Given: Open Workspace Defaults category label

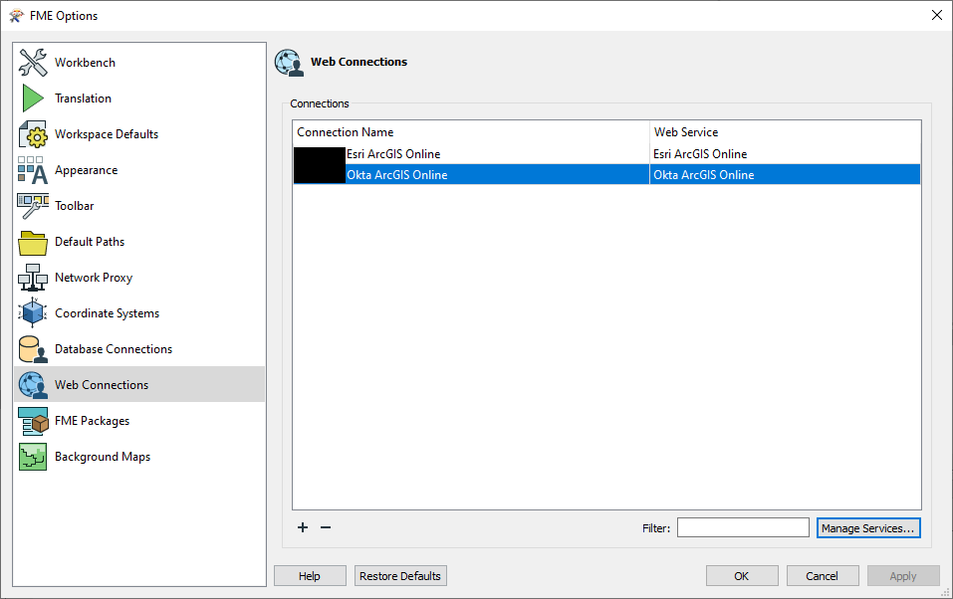Looking at the screenshot, I should click(x=107, y=134).
